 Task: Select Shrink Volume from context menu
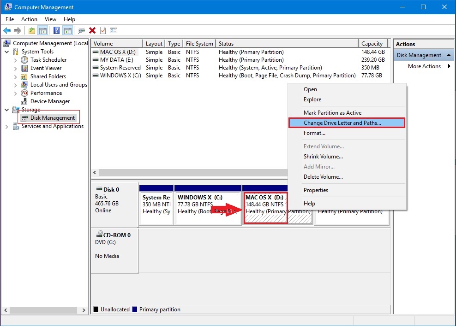[x=323, y=157]
